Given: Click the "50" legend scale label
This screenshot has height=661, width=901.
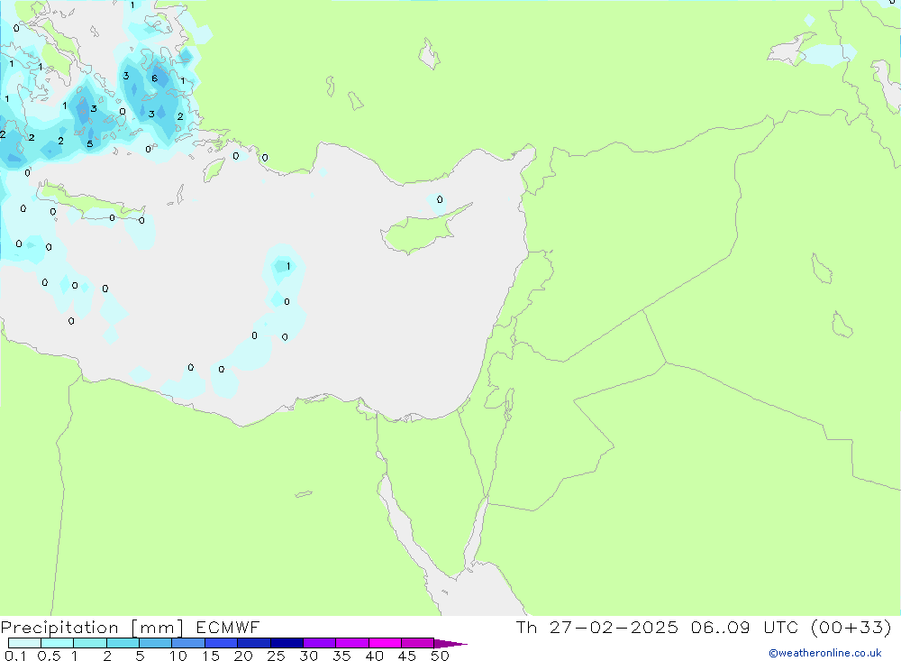Looking at the screenshot, I should click(x=440, y=656).
